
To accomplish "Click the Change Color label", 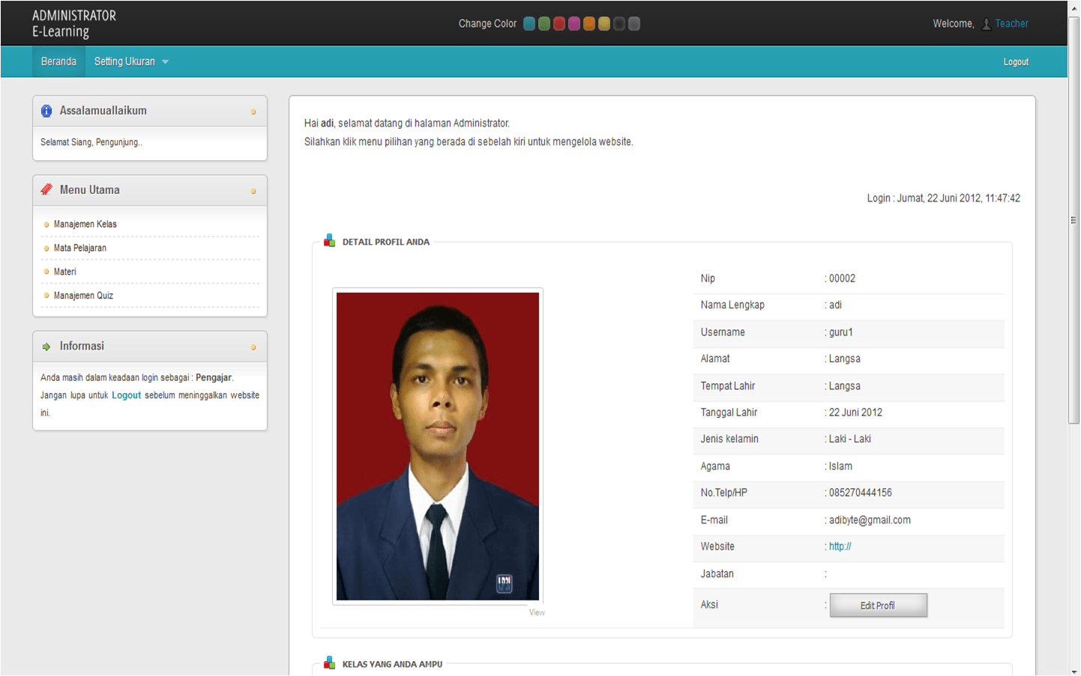I will (x=487, y=24).
